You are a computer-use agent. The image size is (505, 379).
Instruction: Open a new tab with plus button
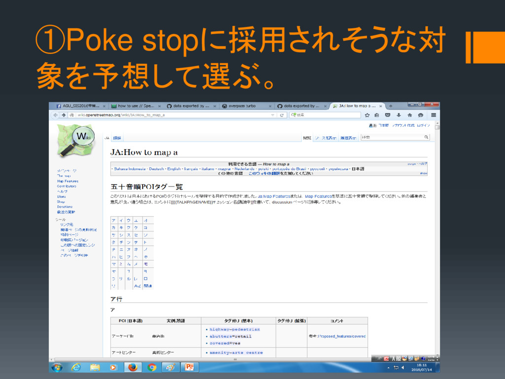(391, 106)
